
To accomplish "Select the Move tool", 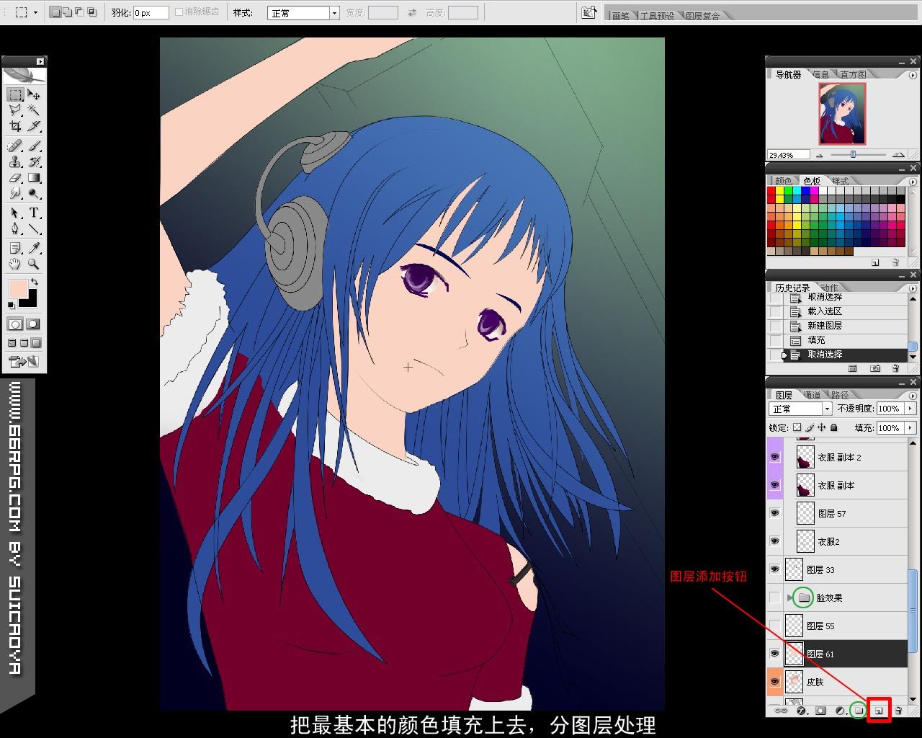I will click(34, 94).
